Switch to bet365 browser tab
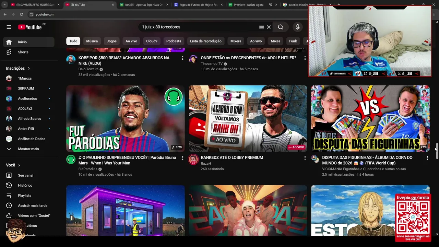 coord(143,5)
